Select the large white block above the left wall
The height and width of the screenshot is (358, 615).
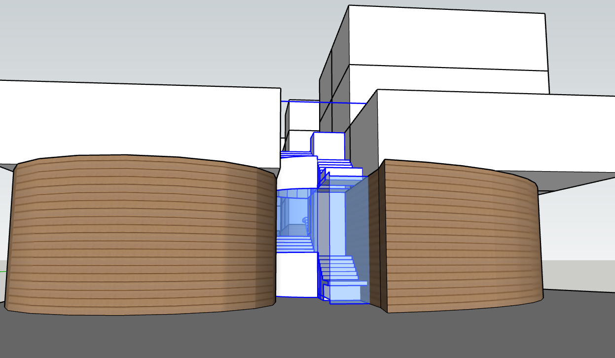[x=138, y=123]
